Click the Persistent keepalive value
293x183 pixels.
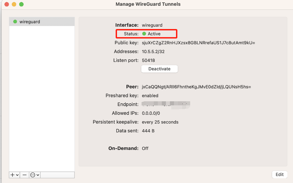[160, 122]
